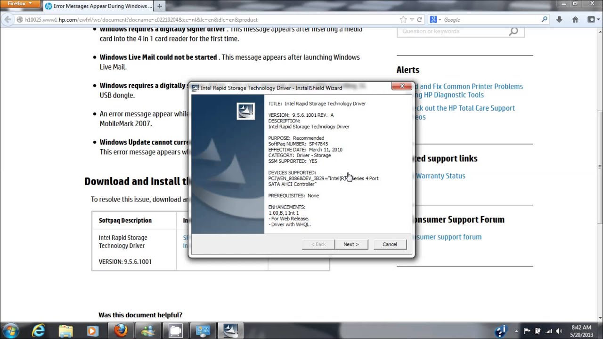Bookmark this page with the star icon
The height and width of the screenshot is (339, 603).
pos(403,20)
